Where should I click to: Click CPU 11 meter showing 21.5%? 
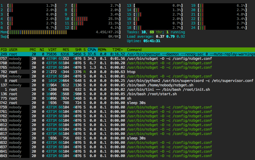(x=93, y=23)
